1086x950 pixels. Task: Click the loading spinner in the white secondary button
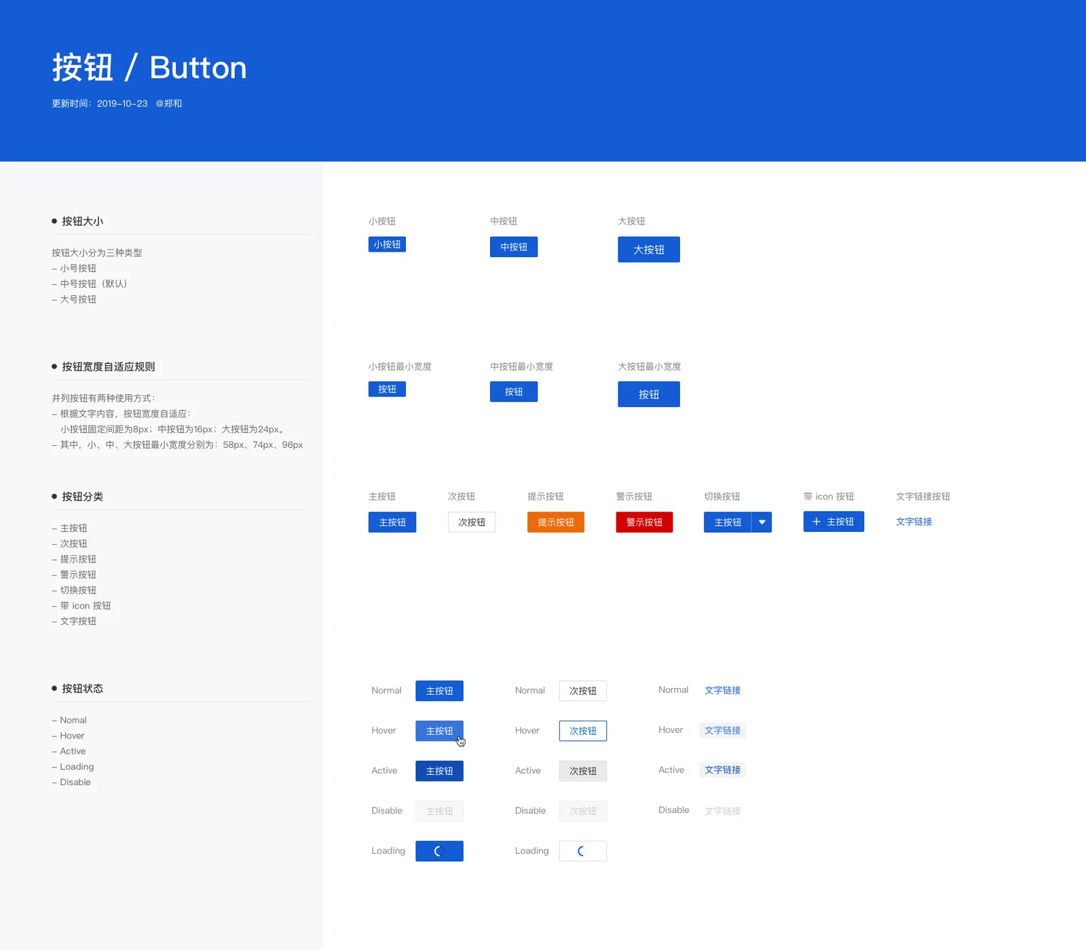582,851
